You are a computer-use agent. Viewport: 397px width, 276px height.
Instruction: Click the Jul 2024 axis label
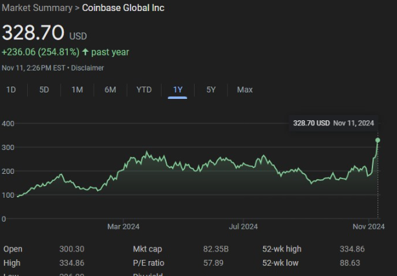[243, 226]
